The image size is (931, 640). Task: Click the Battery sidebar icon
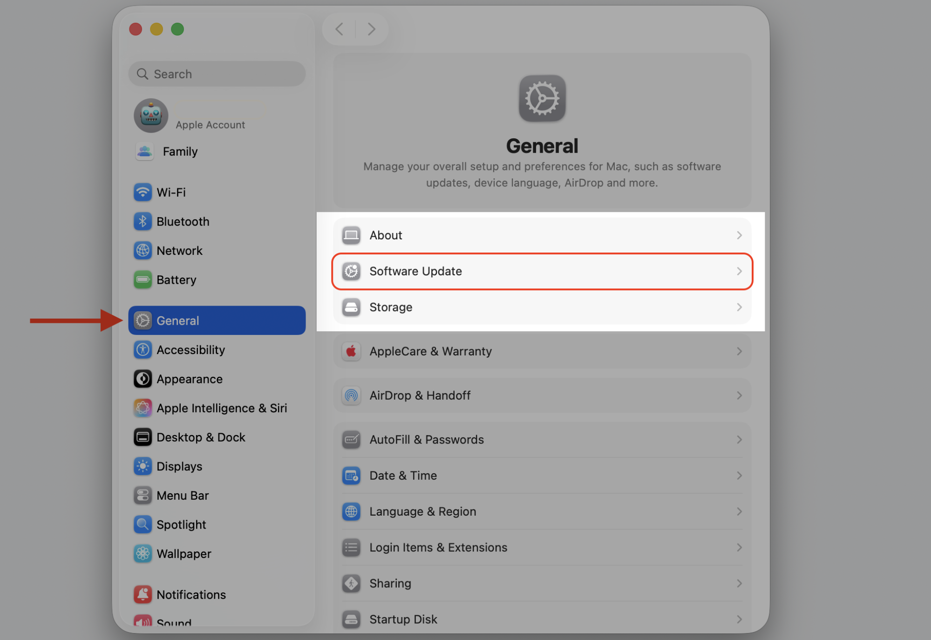[x=143, y=280]
